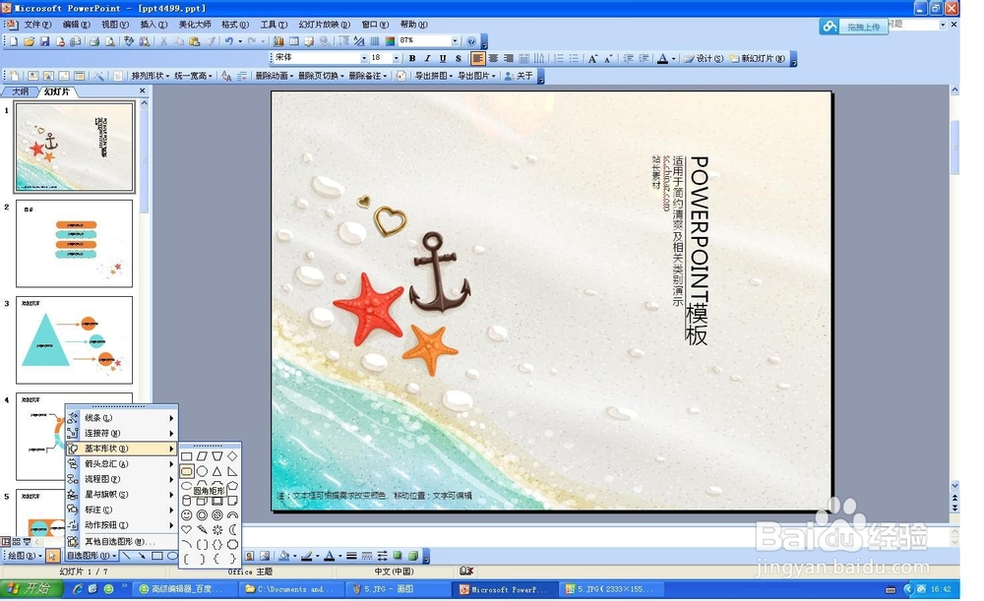Run the spelling check icon
Screen dimensions: 984x601
(x=129, y=41)
